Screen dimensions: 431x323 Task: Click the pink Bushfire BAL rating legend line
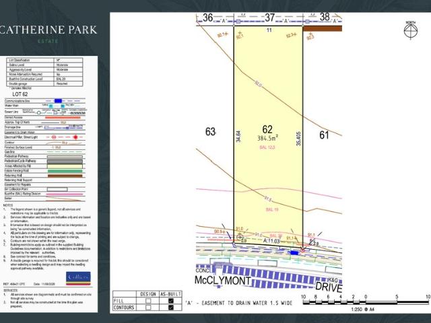(x=65, y=194)
